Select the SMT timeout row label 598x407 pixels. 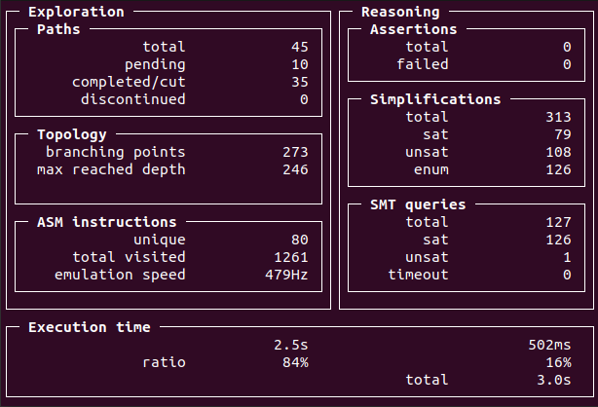point(418,275)
